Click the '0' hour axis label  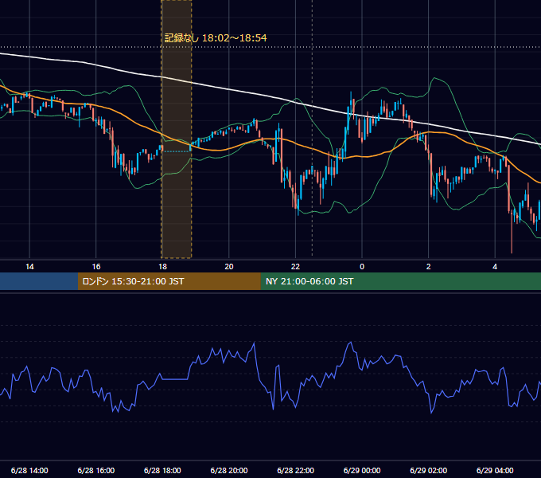(x=362, y=267)
